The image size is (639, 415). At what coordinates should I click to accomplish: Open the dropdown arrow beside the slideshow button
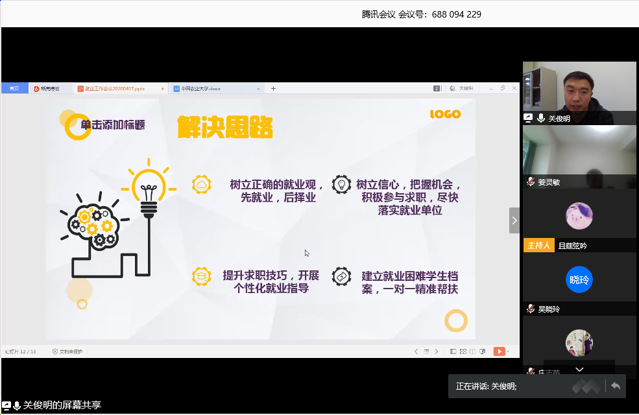pyautogui.click(x=508, y=351)
